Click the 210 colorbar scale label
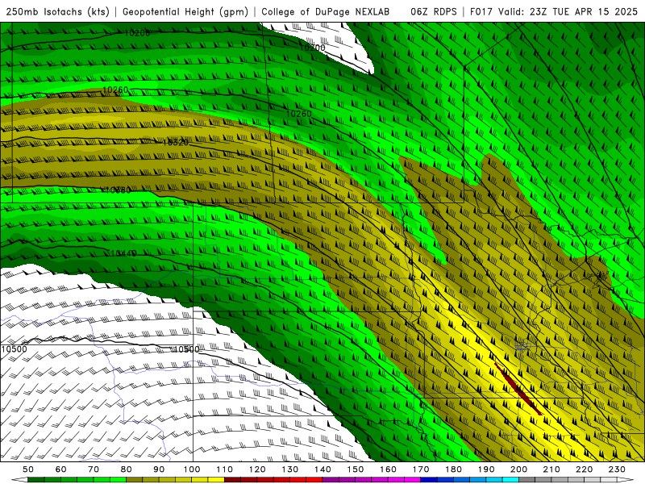645x484 pixels. click(x=551, y=469)
